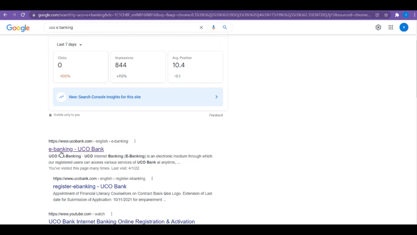View site security lock information
The height and width of the screenshot is (235, 417).
[34, 15]
